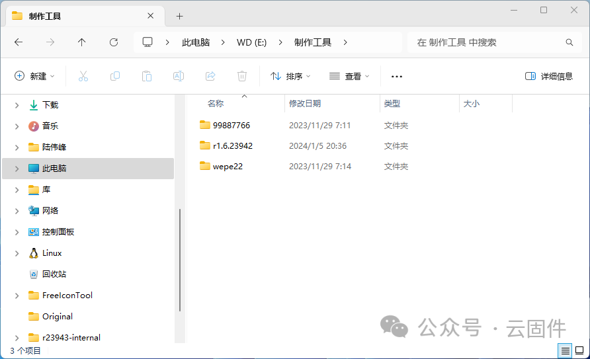This screenshot has width=590, height=359.
Task: Expand the r23943-internal tree node
Action: [x=17, y=338]
